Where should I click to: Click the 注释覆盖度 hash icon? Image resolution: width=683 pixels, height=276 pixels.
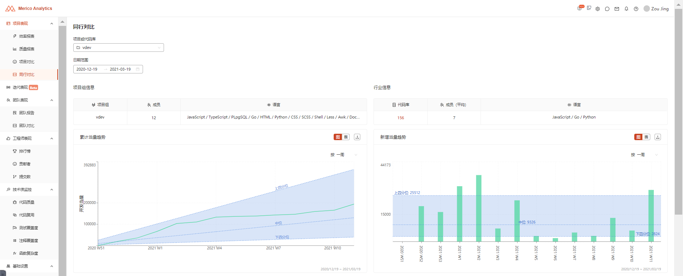pyautogui.click(x=15, y=241)
